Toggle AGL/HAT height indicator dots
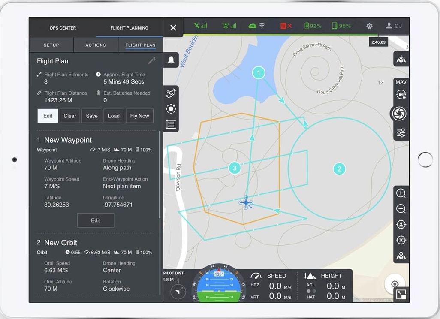440x319 pixels. (x=311, y=291)
